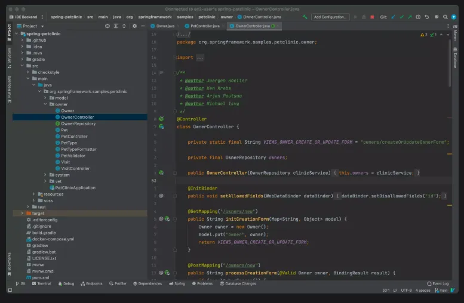The height and width of the screenshot is (303, 464).
Task: Click gutter bean icon beside @Controller
Action: pyautogui.click(x=161, y=119)
